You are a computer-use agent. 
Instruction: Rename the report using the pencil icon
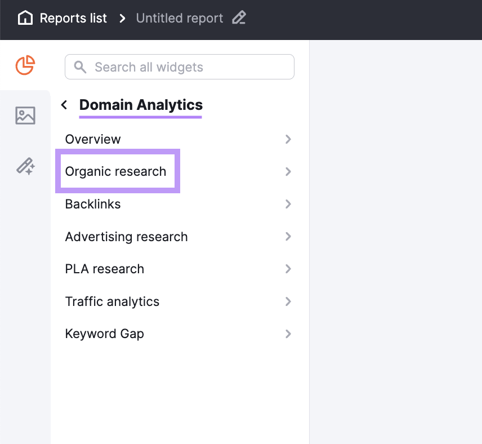(x=239, y=17)
